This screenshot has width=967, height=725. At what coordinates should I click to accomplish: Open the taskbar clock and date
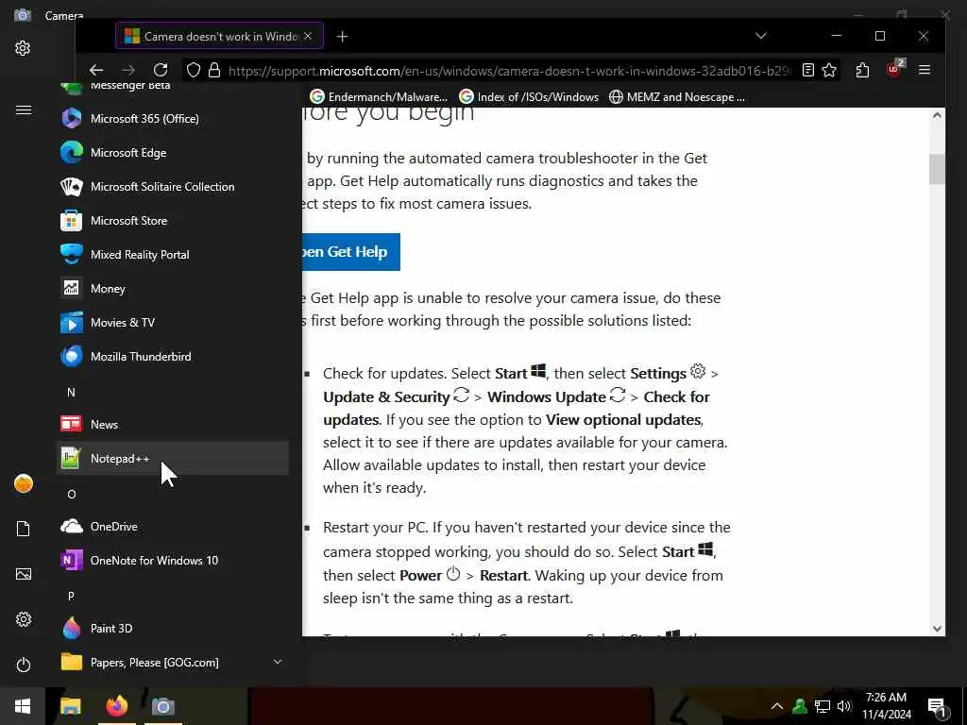point(886,706)
